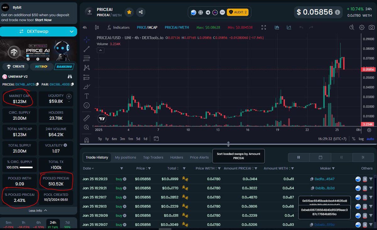Toggle percent scale on chart
377x230 pixels.
click(x=353, y=139)
